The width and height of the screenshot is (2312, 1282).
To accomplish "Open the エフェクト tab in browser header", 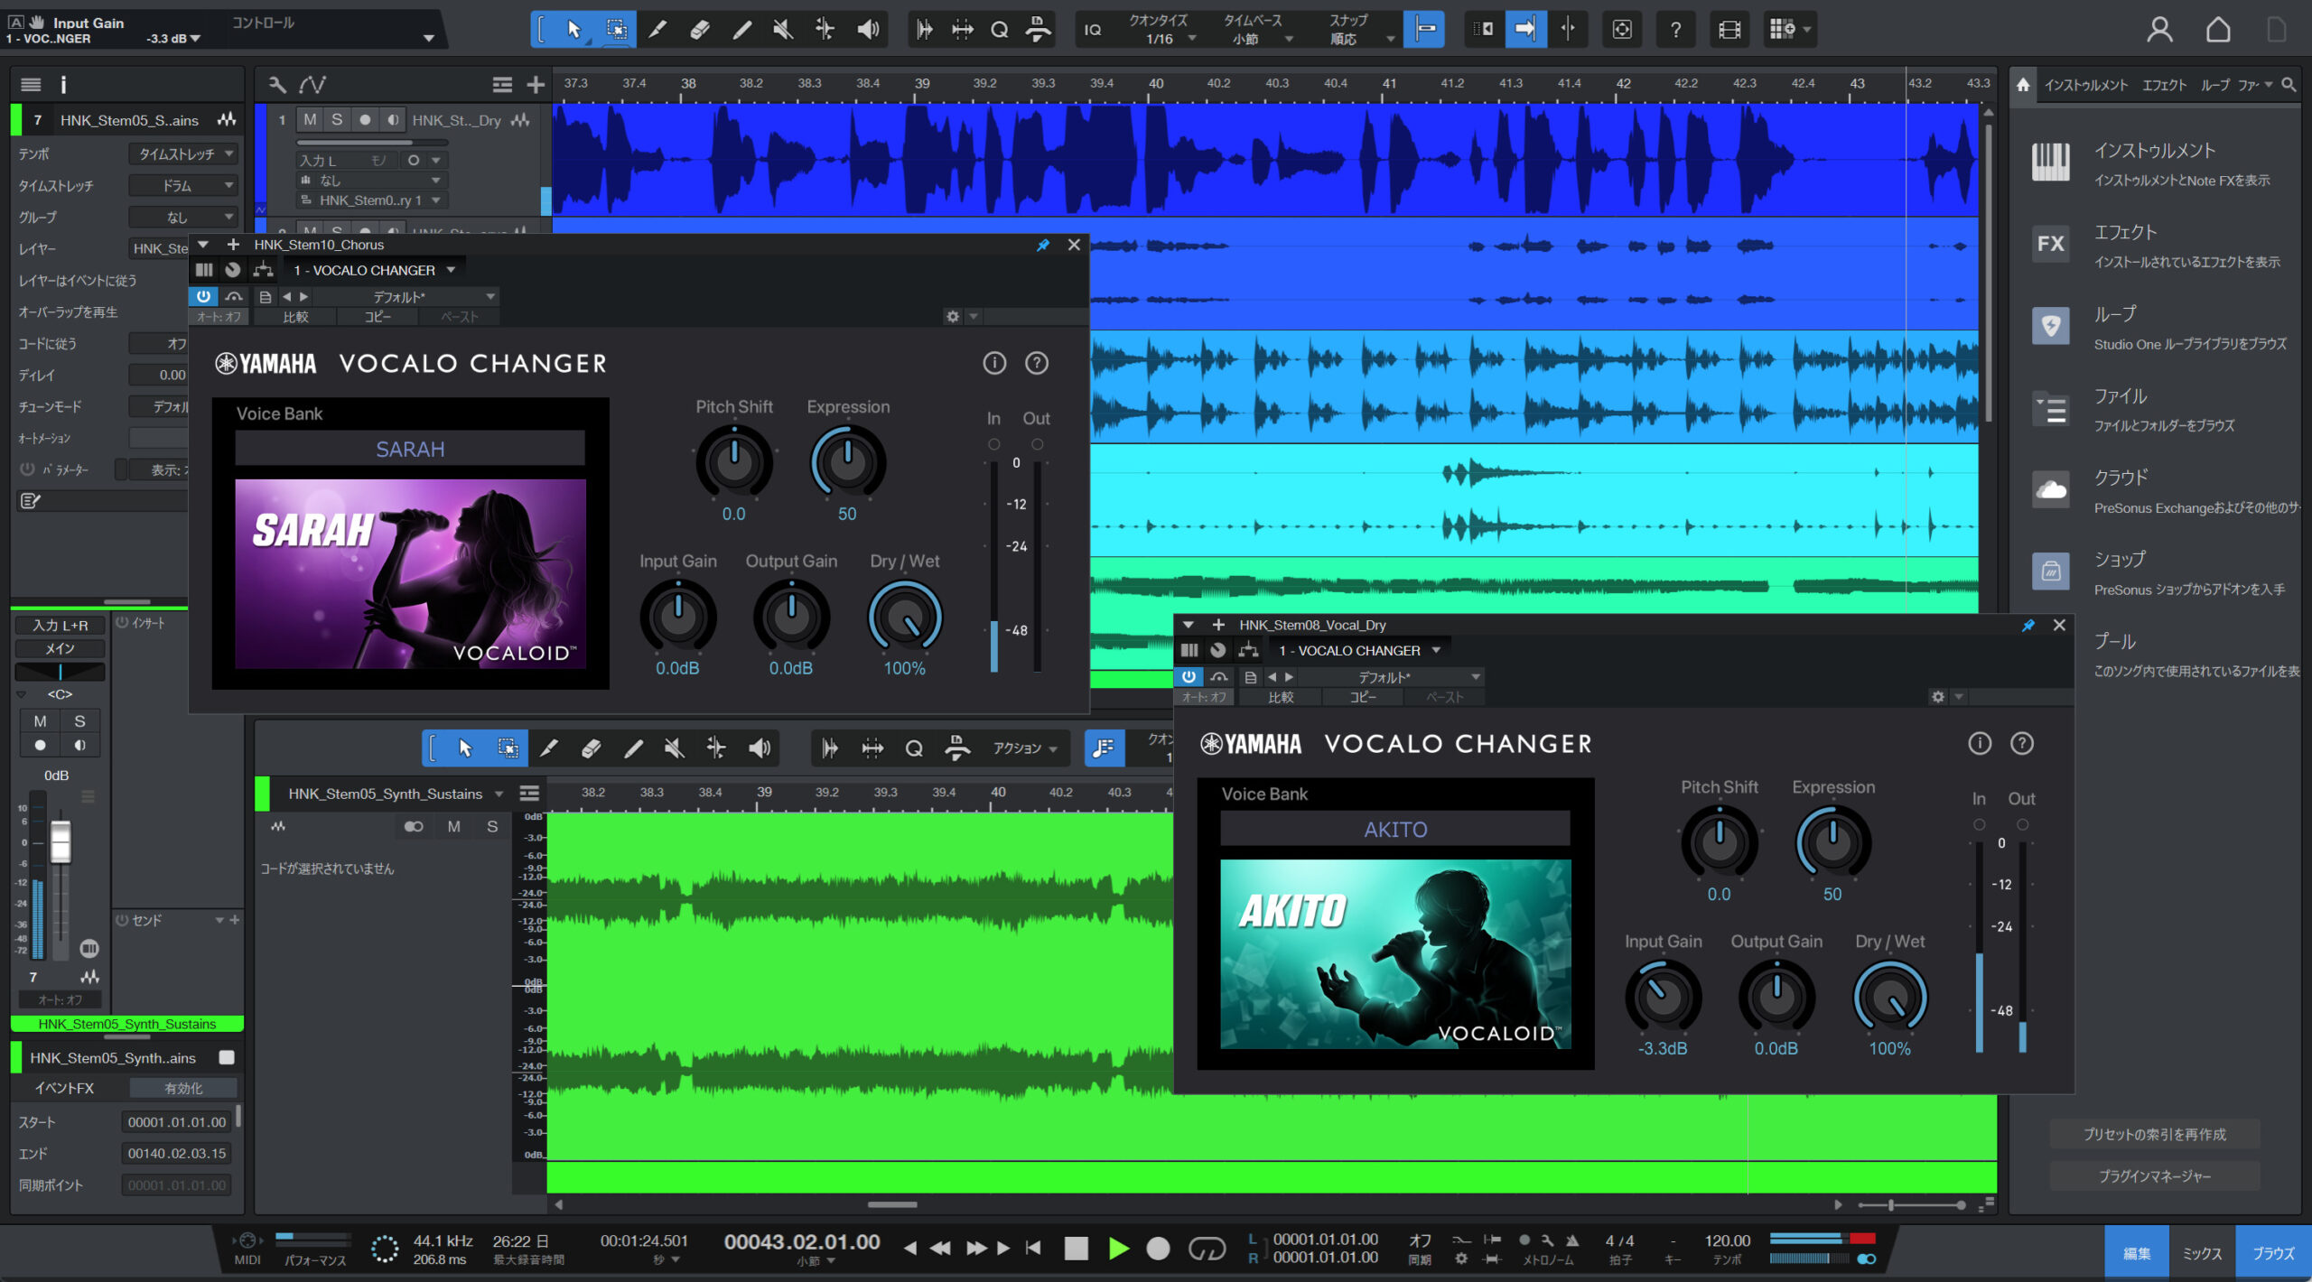I will [x=2164, y=85].
